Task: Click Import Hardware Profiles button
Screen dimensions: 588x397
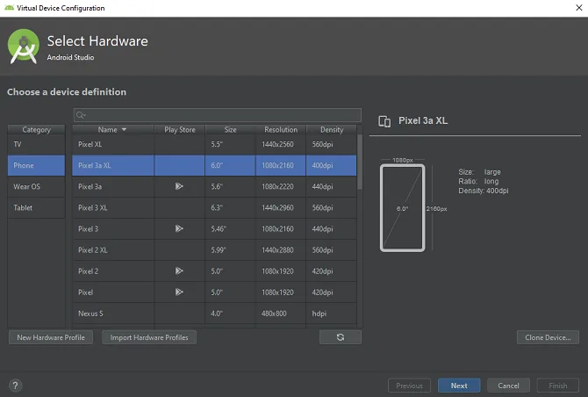Action: click(149, 337)
